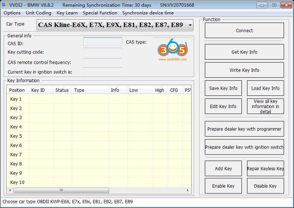The height and width of the screenshot is (208, 294).
Task: Click the Load Key Info button
Action: click(x=265, y=88)
